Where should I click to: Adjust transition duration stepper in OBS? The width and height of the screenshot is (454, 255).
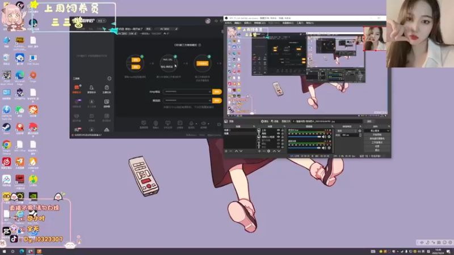pos(360,135)
